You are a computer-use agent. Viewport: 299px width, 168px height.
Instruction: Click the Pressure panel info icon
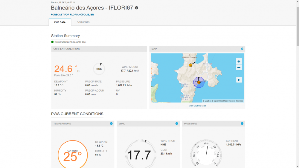242,124
